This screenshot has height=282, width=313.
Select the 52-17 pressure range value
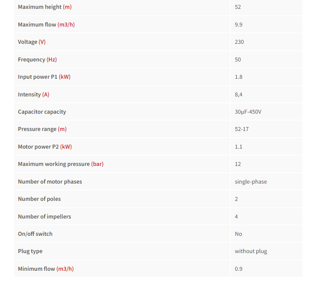242,129
